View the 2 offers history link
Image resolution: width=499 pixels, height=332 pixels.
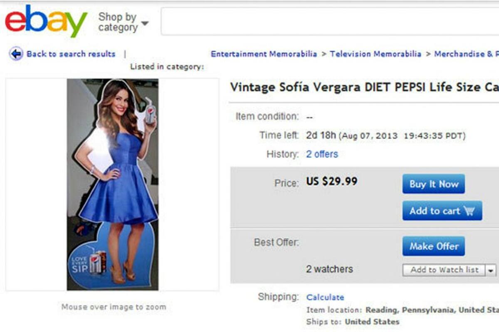[x=322, y=154]
